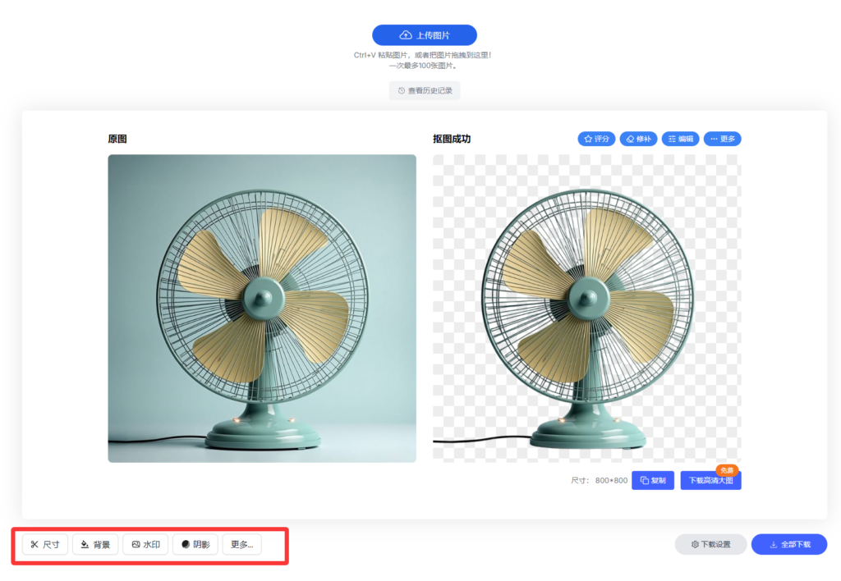Choose the 背景 background fill tool
This screenshot has width=841, height=581.
(x=95, y=544)
